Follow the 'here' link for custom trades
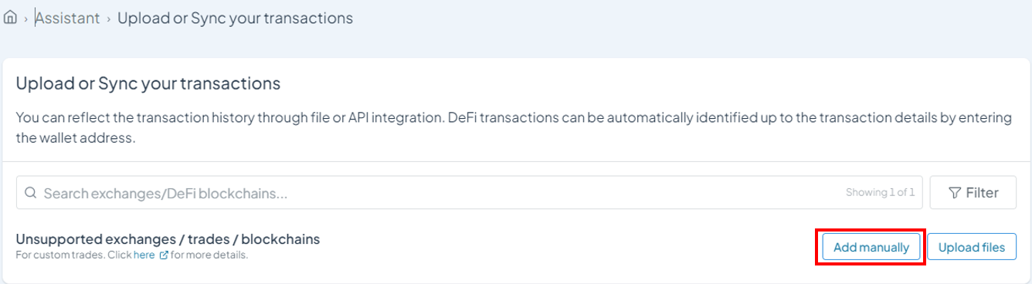1032x284 pixels. point(144,255)
